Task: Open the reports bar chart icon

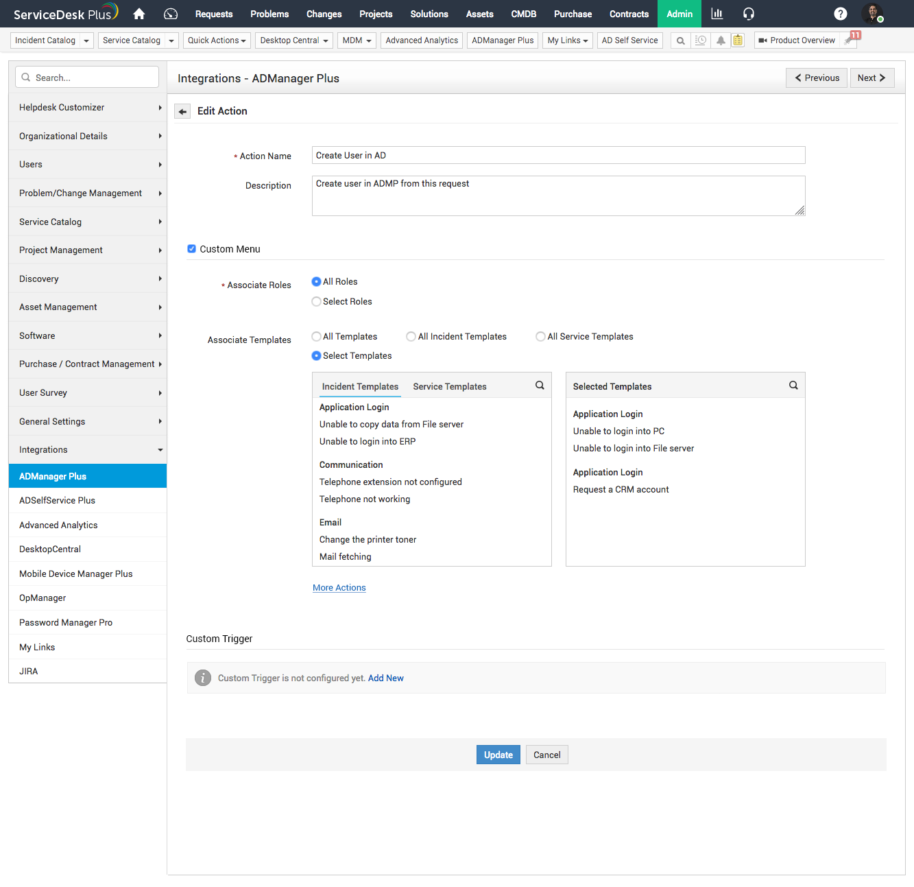Action: click(717, 14)
